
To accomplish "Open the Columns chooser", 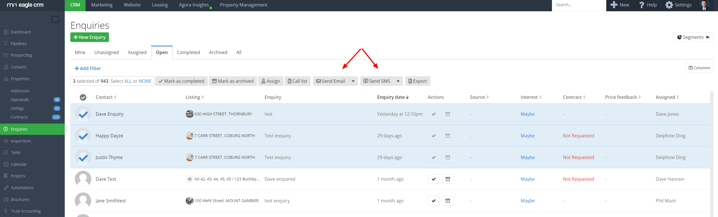I will pos(699,68).
